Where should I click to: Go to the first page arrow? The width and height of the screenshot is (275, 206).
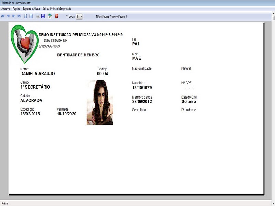tap(3, 16)
